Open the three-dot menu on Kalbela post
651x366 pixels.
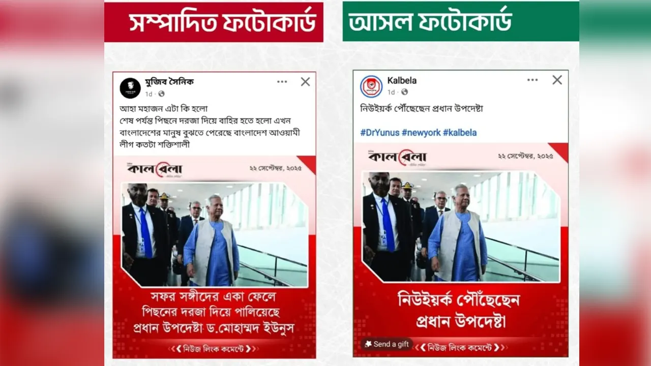pyautogui.click(x=532, y=80)
